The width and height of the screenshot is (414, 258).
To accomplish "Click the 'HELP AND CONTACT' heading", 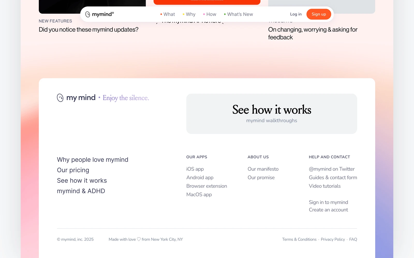I will tap(329, 157).
